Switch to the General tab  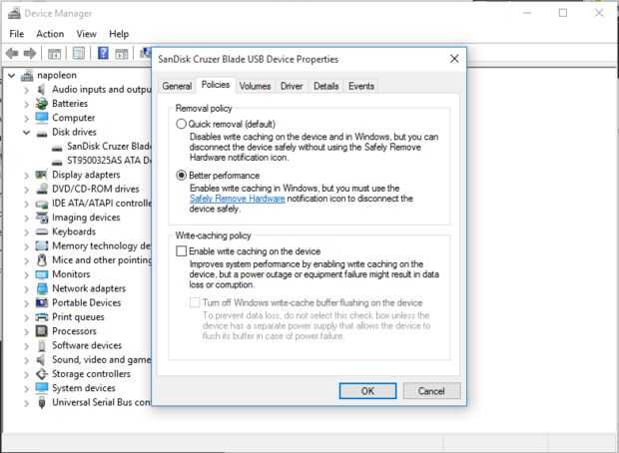pos(177,86)
